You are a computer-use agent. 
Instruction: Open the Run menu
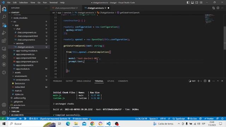click(x=45, y=2)
